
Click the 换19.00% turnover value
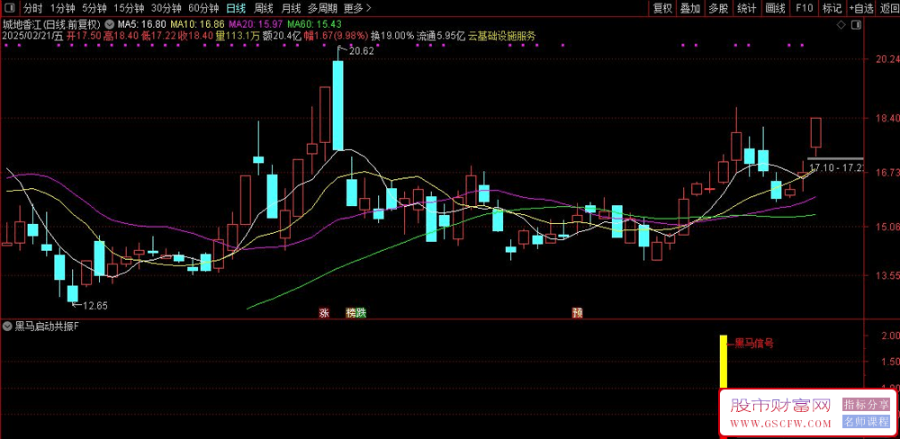click(x=392, y=36)
